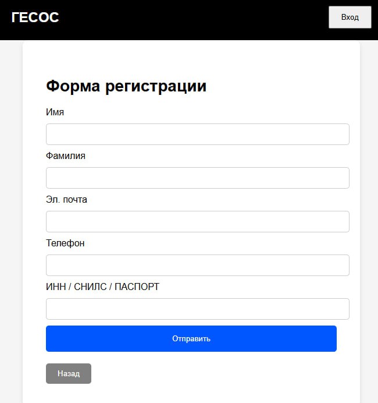Click the Эл. почта field label

pyautogui.click(x=66, y=199)
